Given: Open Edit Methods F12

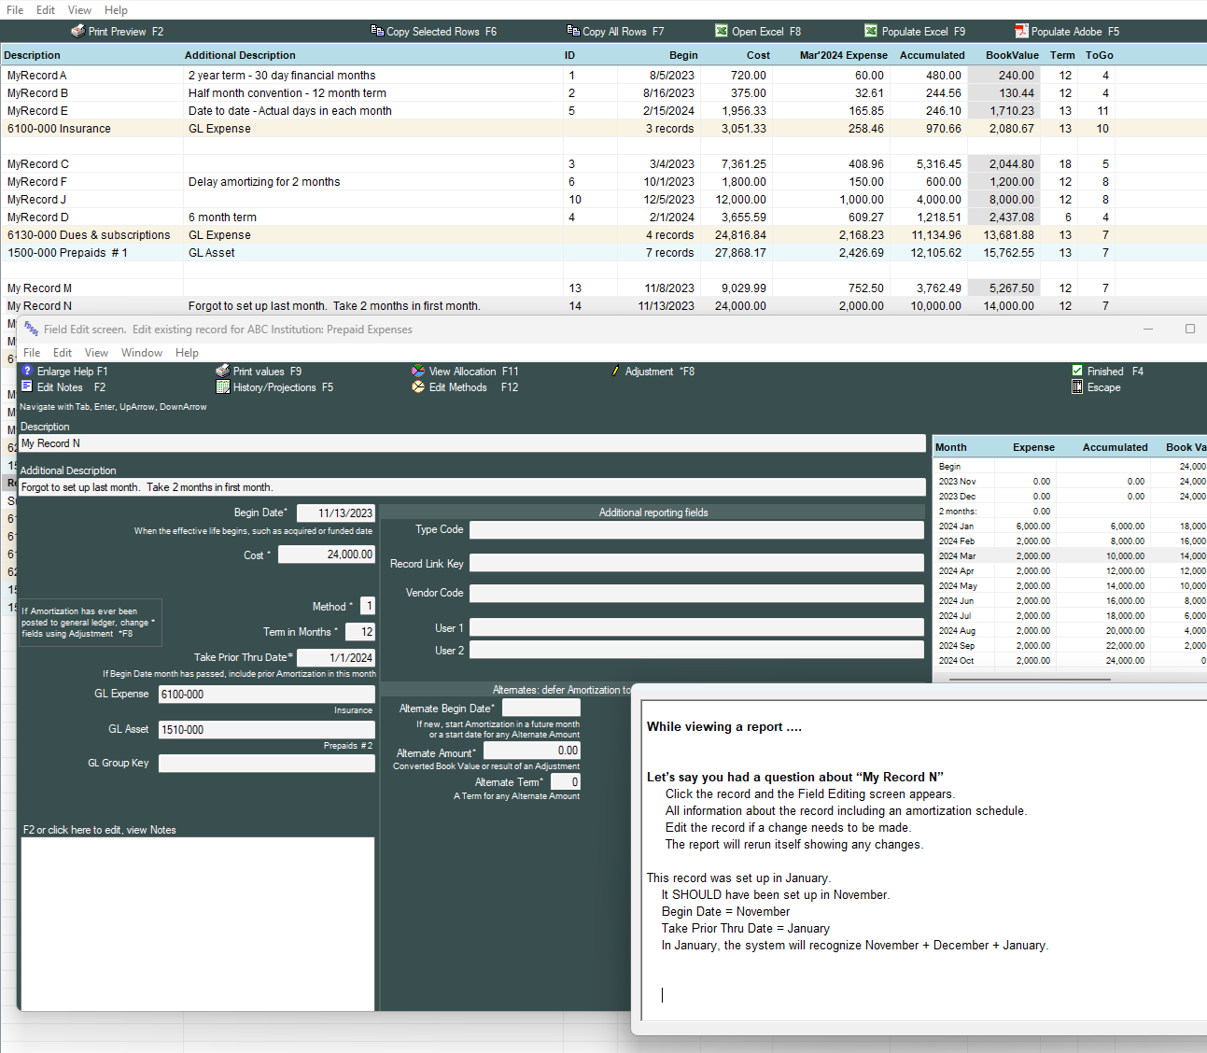Looking at the screenshot, I should point(465,387).
